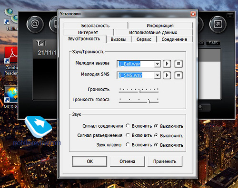Screen dimensions: 238x188
Task: Click the 1_Bell.wav combo box field
Action: [x=139, y=64]
